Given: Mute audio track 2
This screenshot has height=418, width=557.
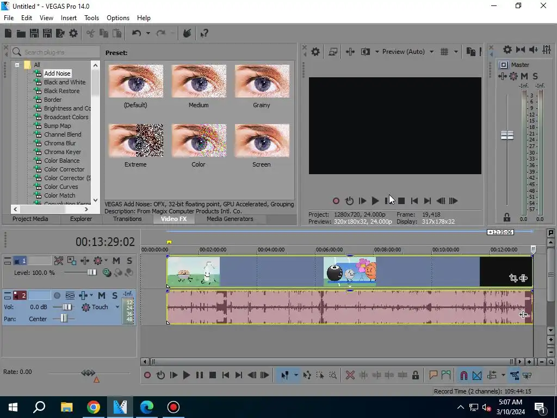Looking at the screenshot, I should [x=102, y=296].
